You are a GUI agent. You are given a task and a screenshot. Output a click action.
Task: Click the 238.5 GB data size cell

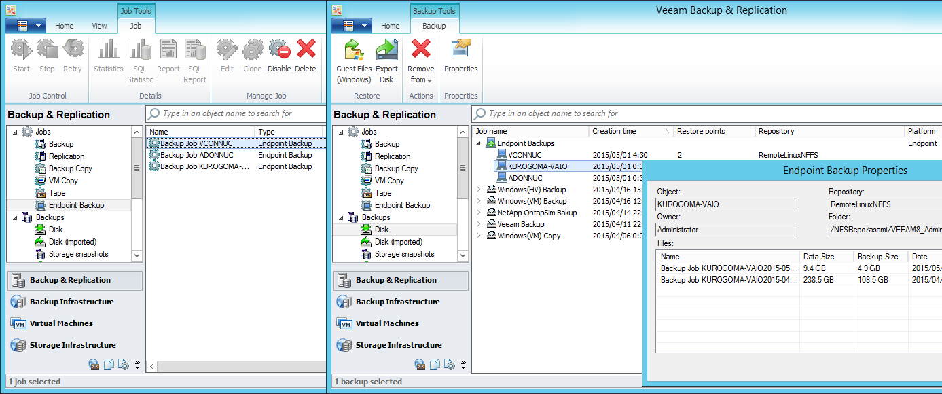coord(827,280)
